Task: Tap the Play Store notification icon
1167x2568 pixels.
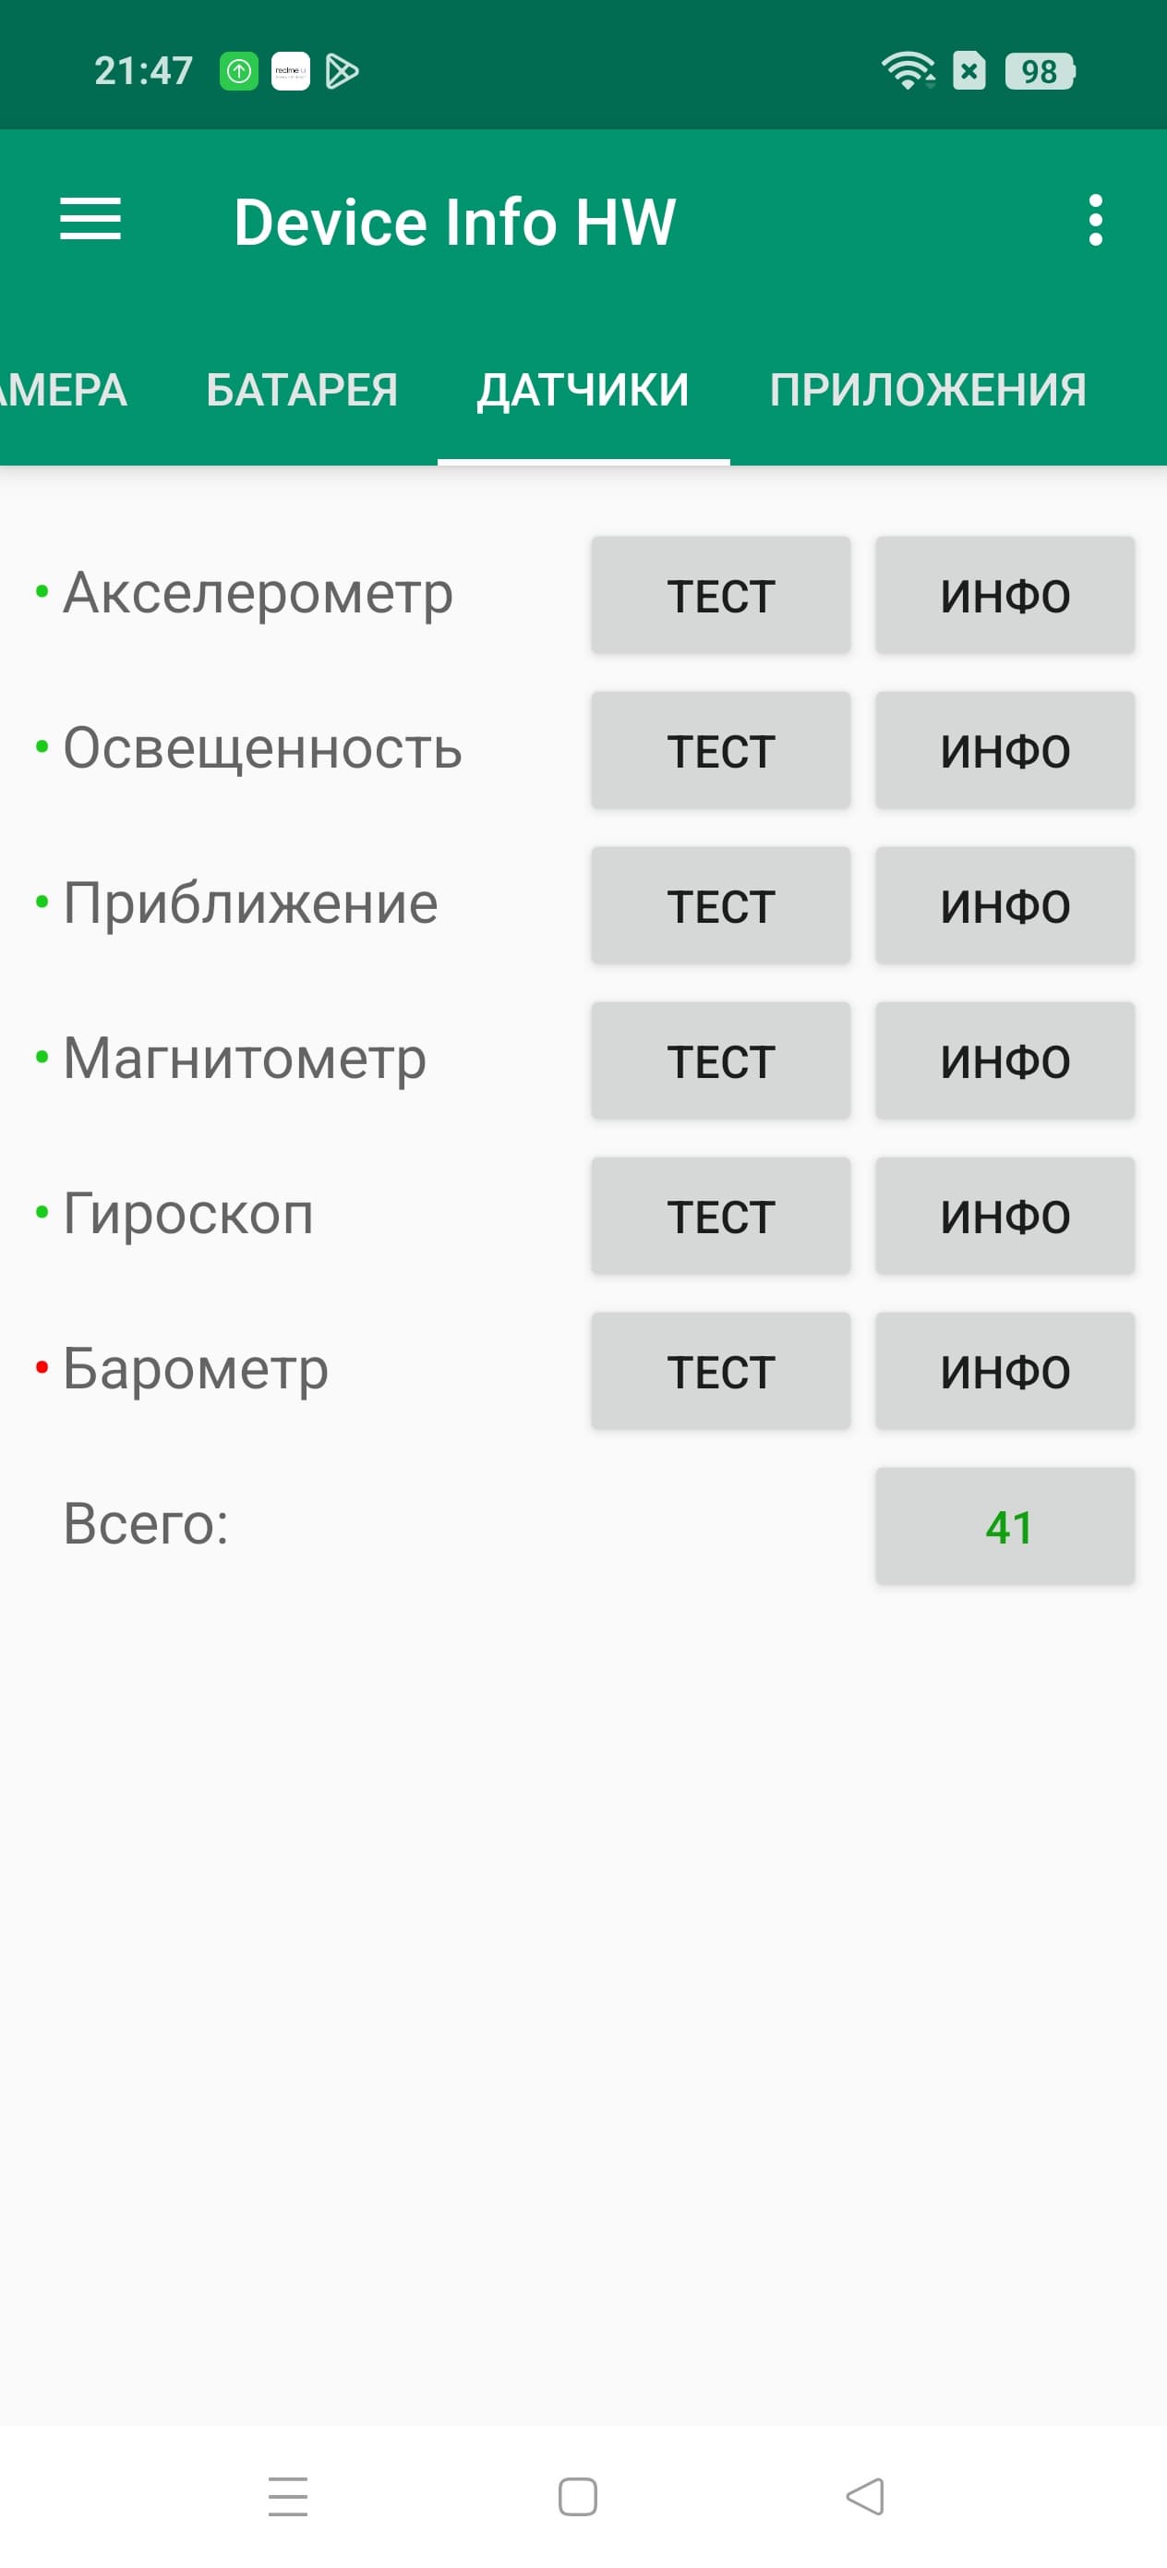Action: coord(342,71)
